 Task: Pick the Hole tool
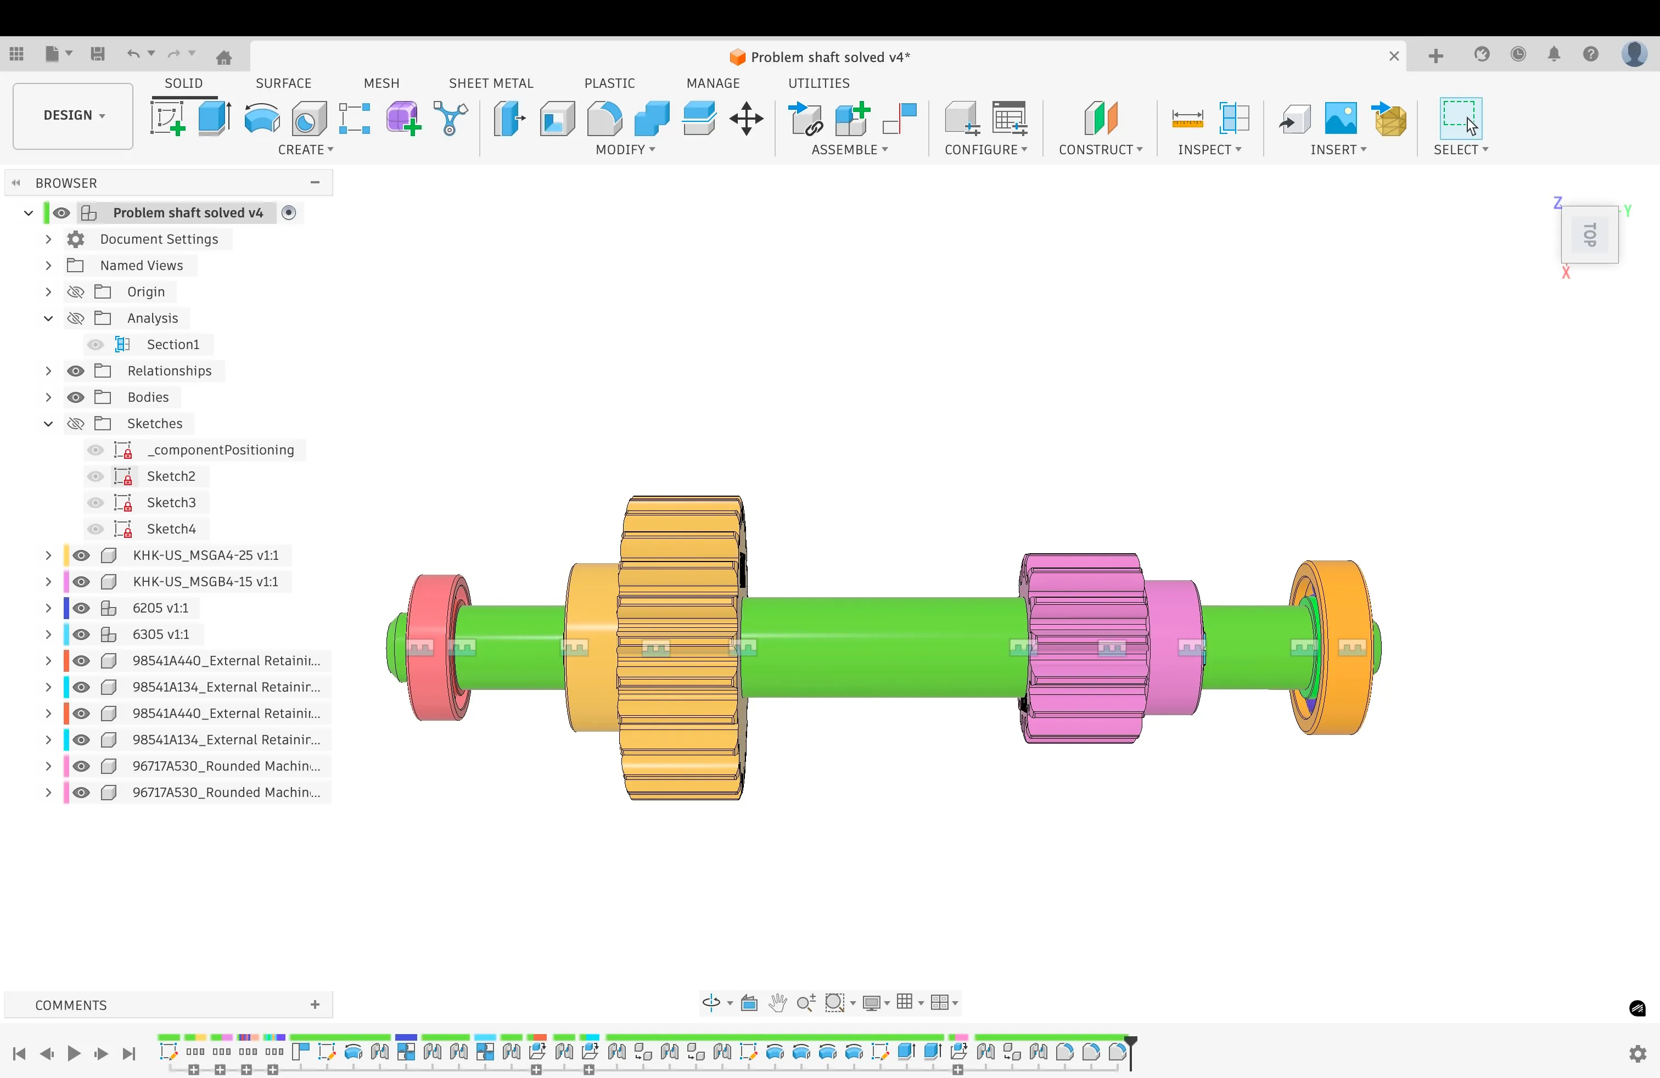[309, 119]
